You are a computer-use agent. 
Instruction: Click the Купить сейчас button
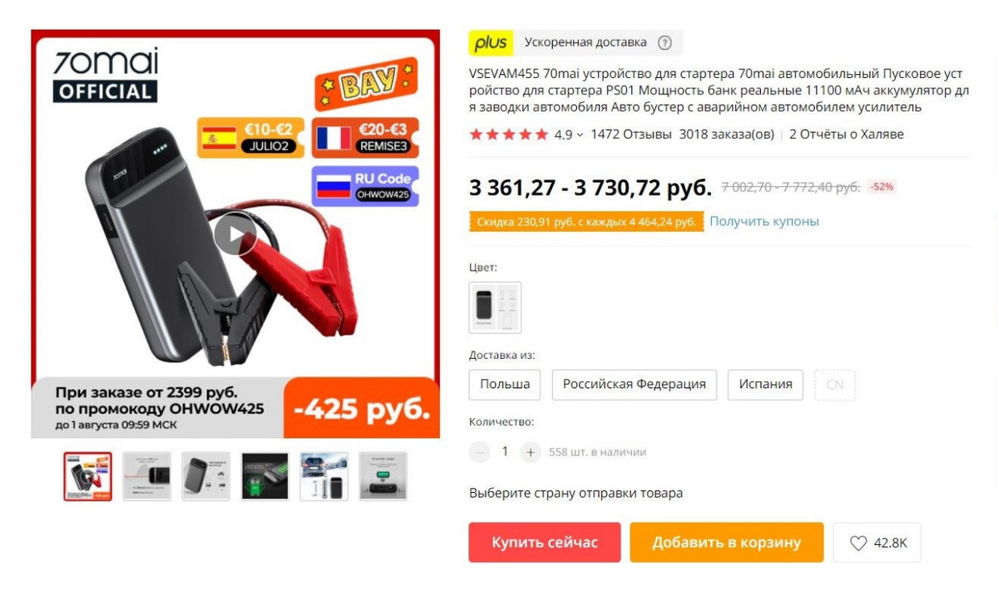545,543
